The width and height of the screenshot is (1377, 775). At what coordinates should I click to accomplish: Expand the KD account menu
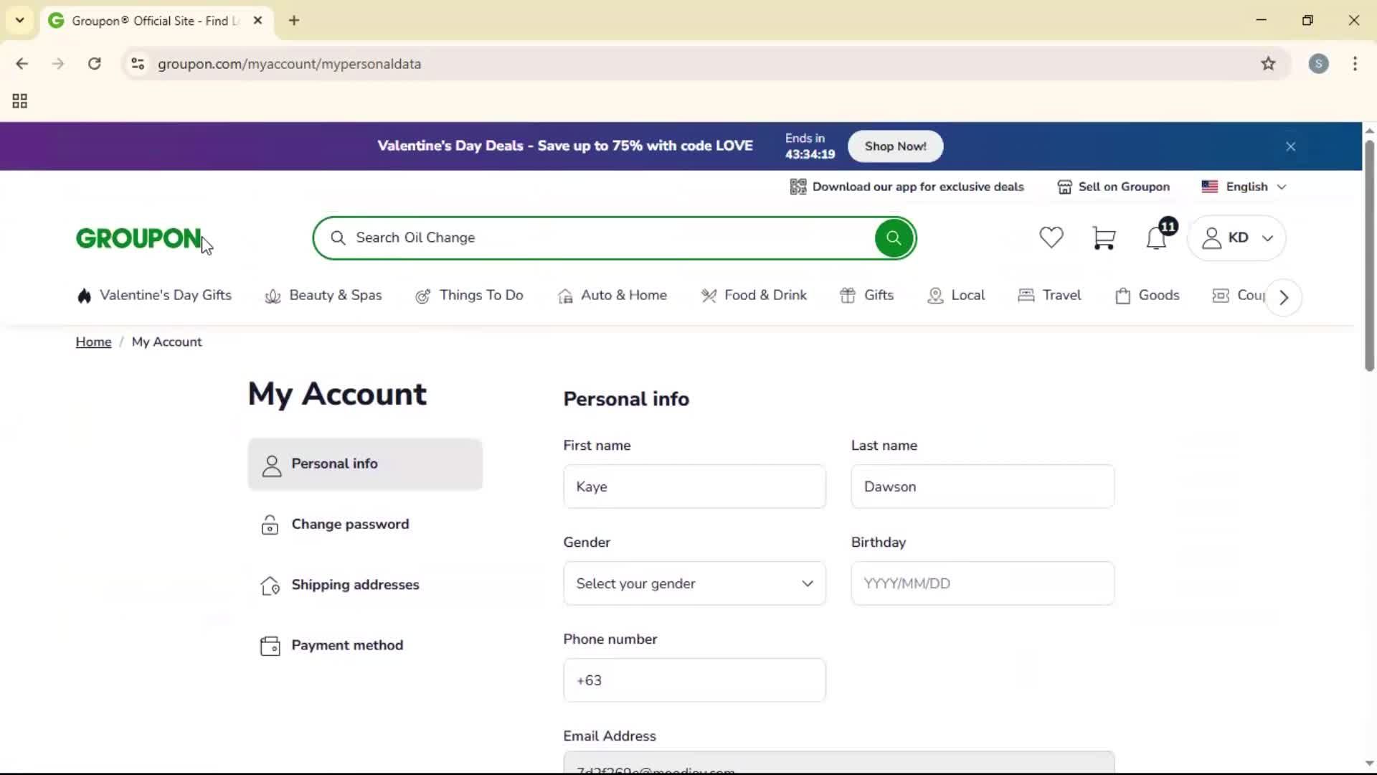pyautogui.click(x=1237, y=238)
